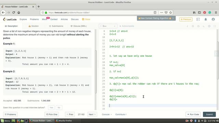Open page actions three-dot menu
This screenshot has width=219, height=123.
[x=162, y=13]
